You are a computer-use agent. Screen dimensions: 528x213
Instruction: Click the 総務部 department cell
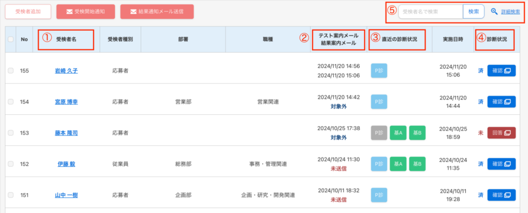coord(183,164)
